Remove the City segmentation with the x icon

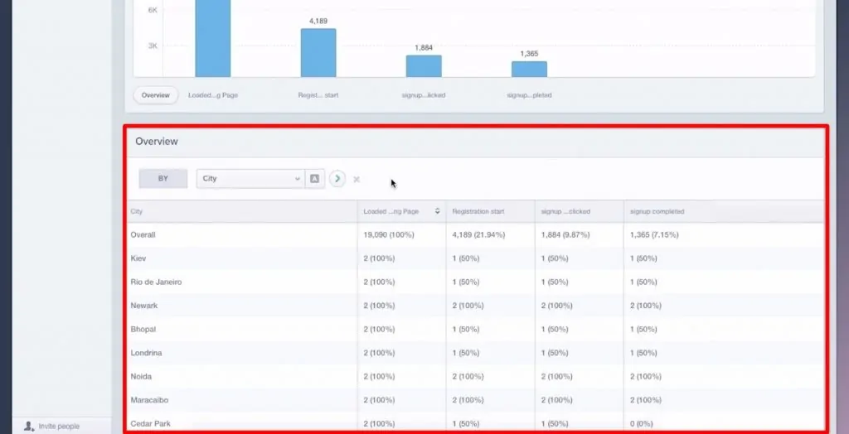[357, 179]
